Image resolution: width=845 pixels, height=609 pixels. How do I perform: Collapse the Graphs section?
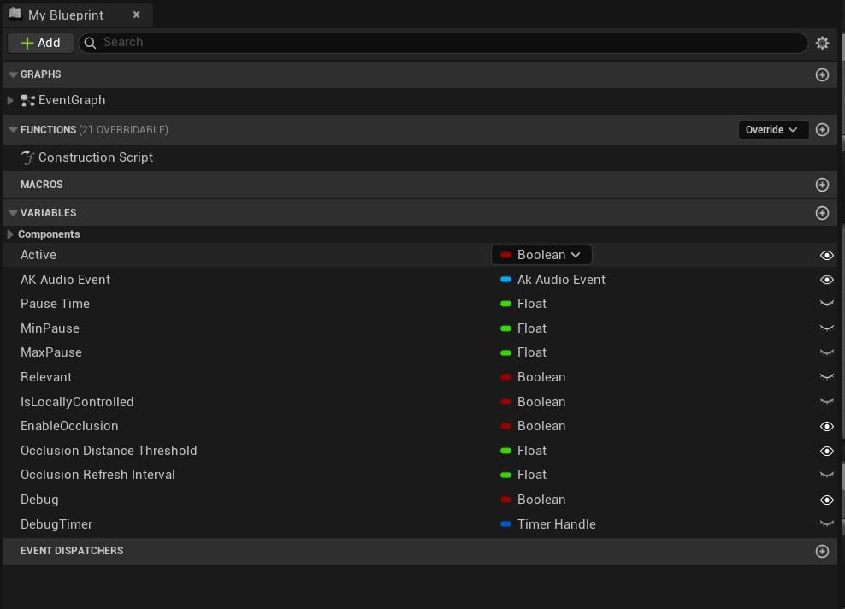14,74
